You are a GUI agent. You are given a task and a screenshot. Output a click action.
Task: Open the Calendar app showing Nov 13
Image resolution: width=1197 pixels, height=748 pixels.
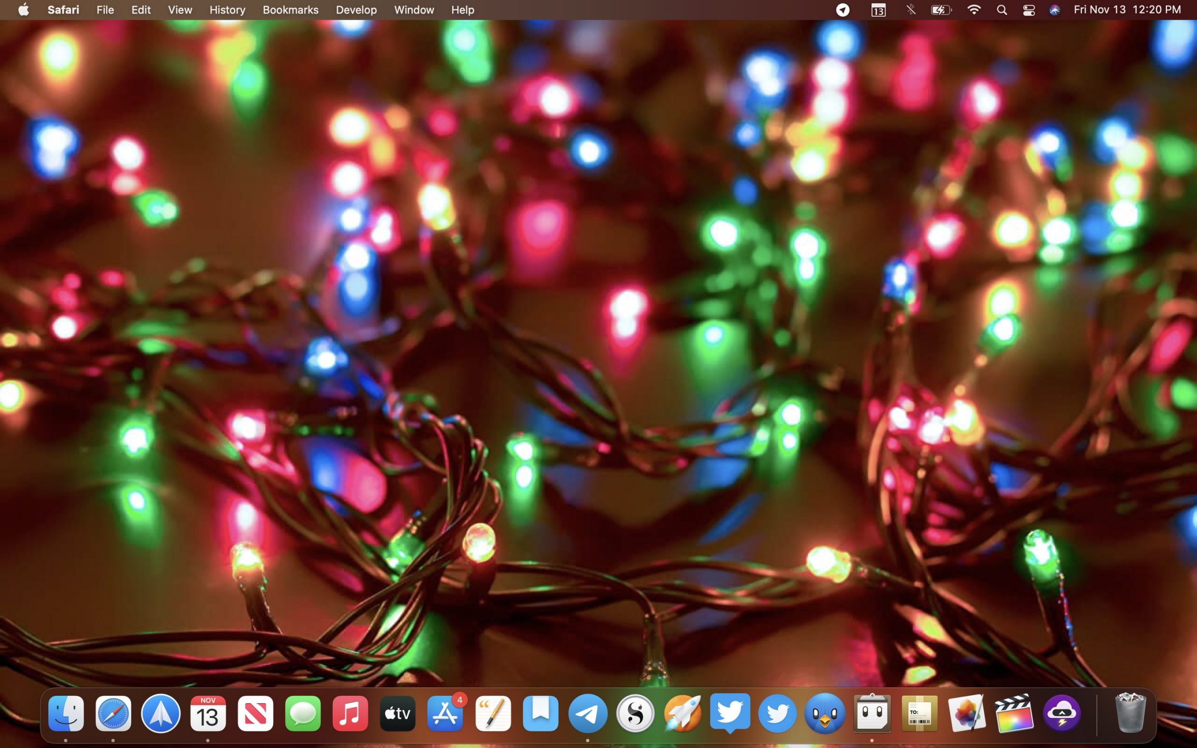pyautogui.click(x=208, y=713)
